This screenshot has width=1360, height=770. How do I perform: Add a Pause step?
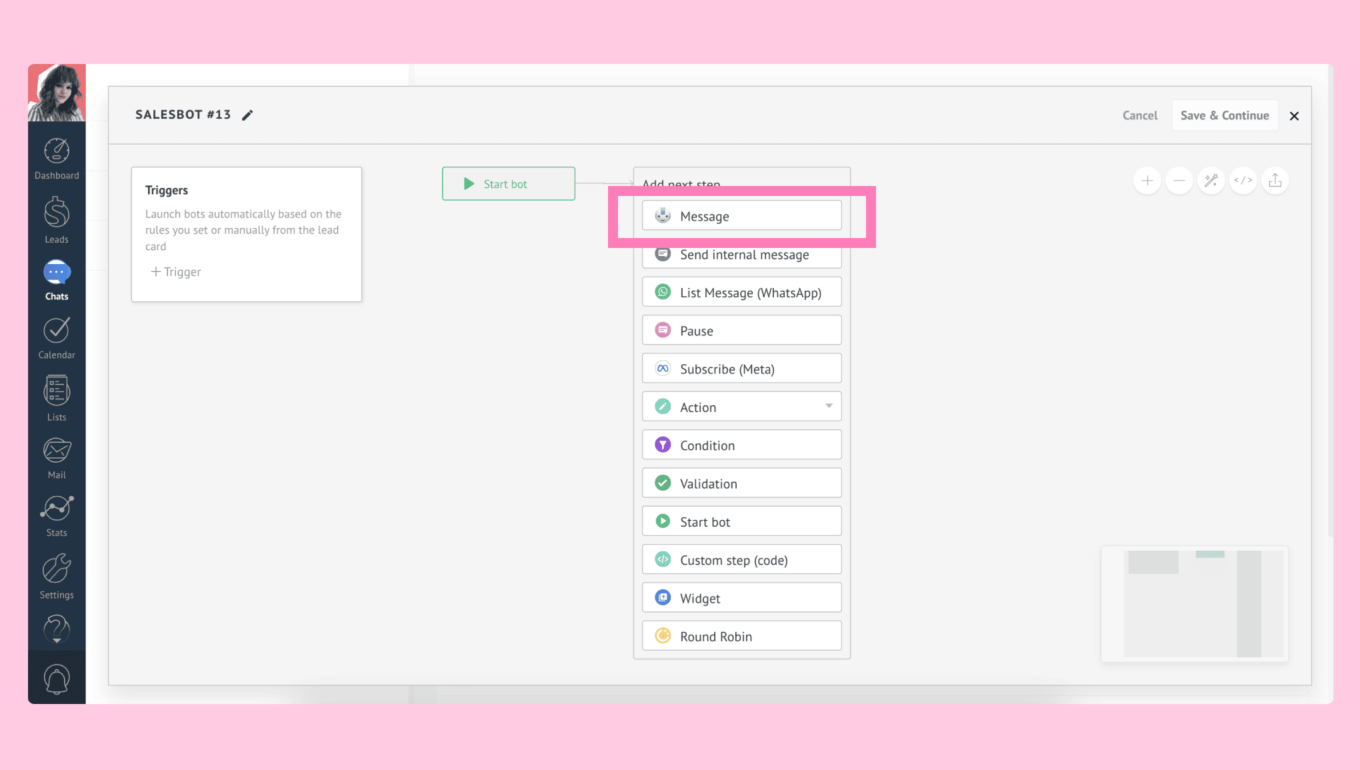pyautogui.click(x=741, y=331)
